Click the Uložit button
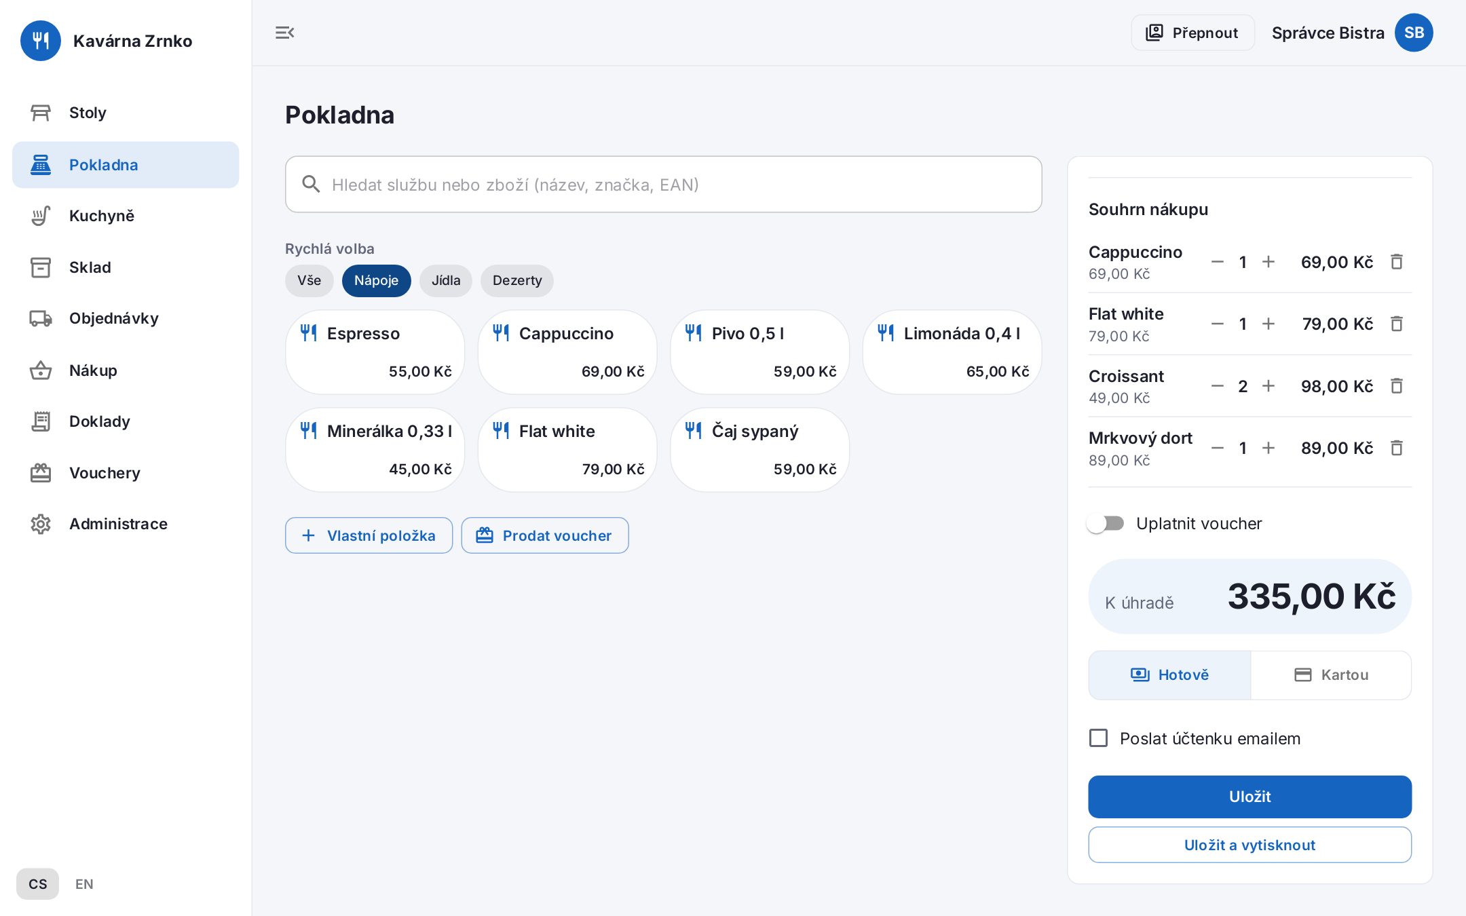 (x=1249, y=797)
